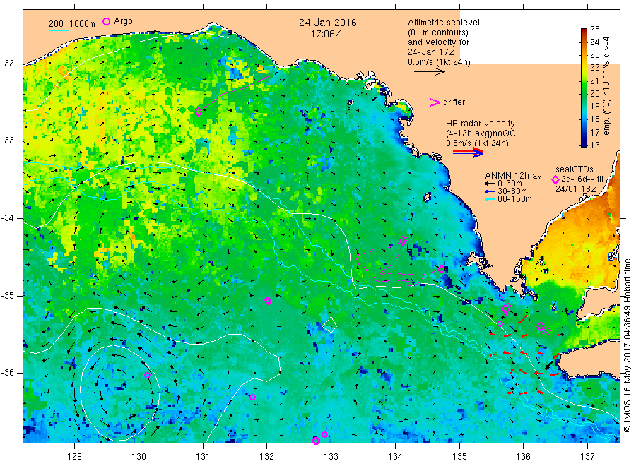Image resolution: width=636 pixels, height=466 pixels.
Task: Click the blue 30-80m ANMN arrow symbol
Action: pos(490,191)
